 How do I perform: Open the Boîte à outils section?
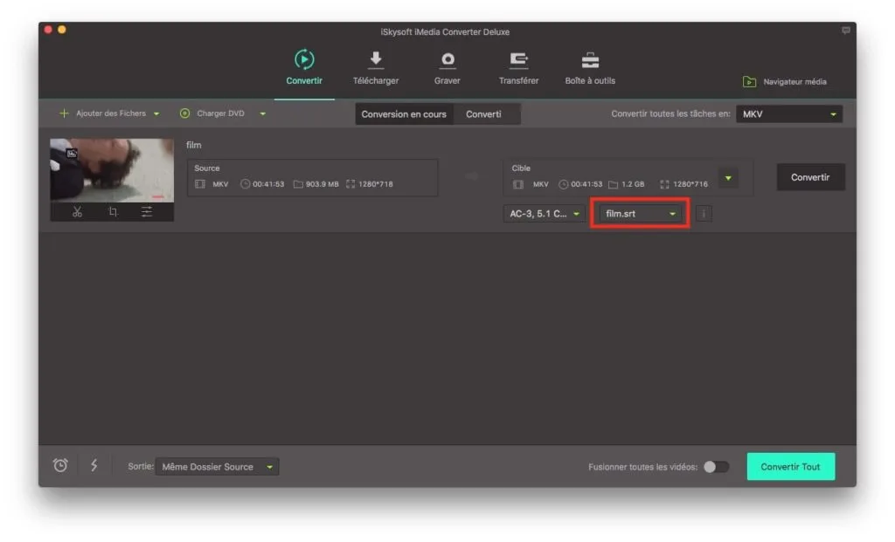590,68
